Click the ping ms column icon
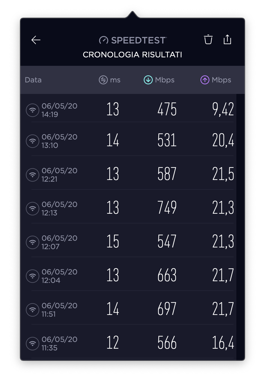Image resolution: width=265 pixels, height=383 pixels. pos(103,80)
